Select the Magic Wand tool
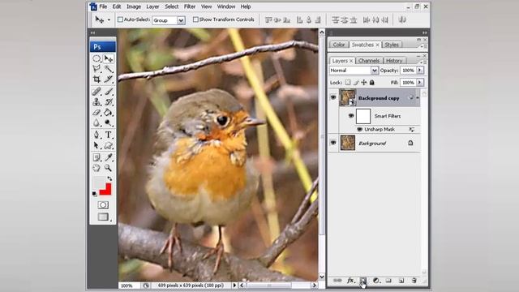The height and width of the screenshot is (292, 519). coord(108,68)
